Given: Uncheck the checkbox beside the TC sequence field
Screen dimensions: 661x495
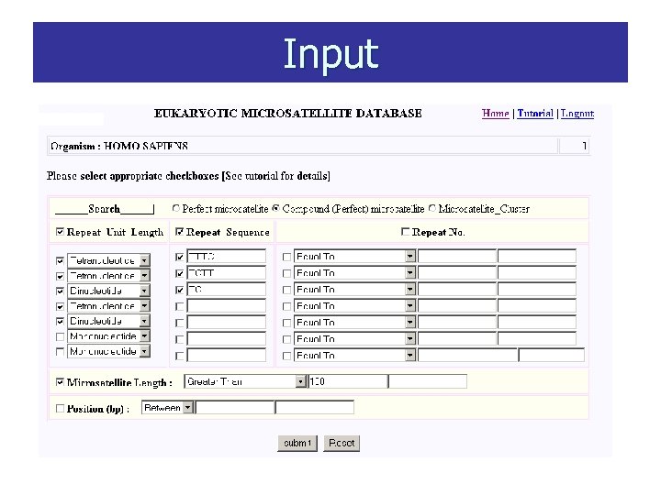Looking at the screenshot, I should [x=180, y=290].
